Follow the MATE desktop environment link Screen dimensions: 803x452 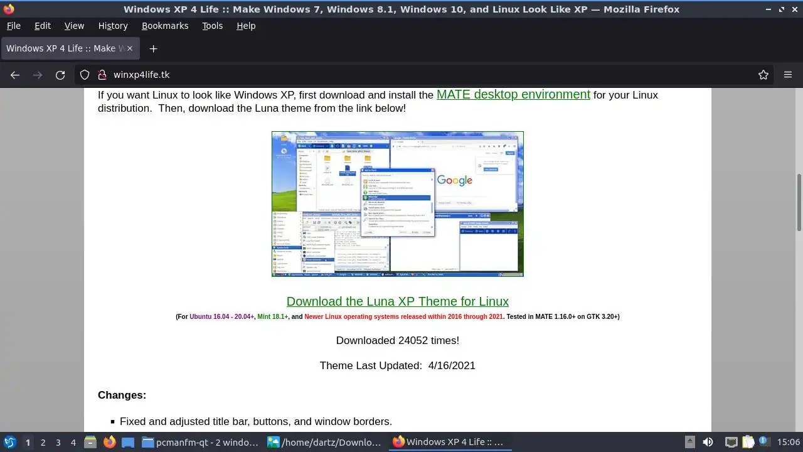(513, 94)
